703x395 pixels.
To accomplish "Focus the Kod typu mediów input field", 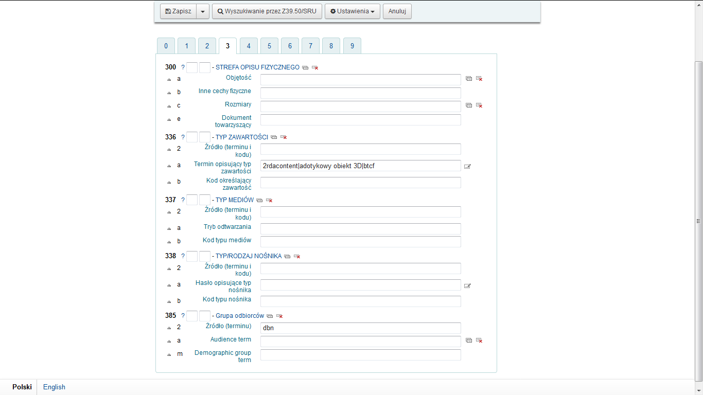I will coord(360,242).
